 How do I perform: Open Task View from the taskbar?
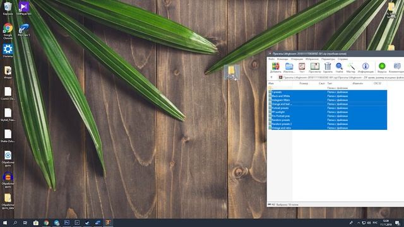pyautogui.click(x=25, y=223)
